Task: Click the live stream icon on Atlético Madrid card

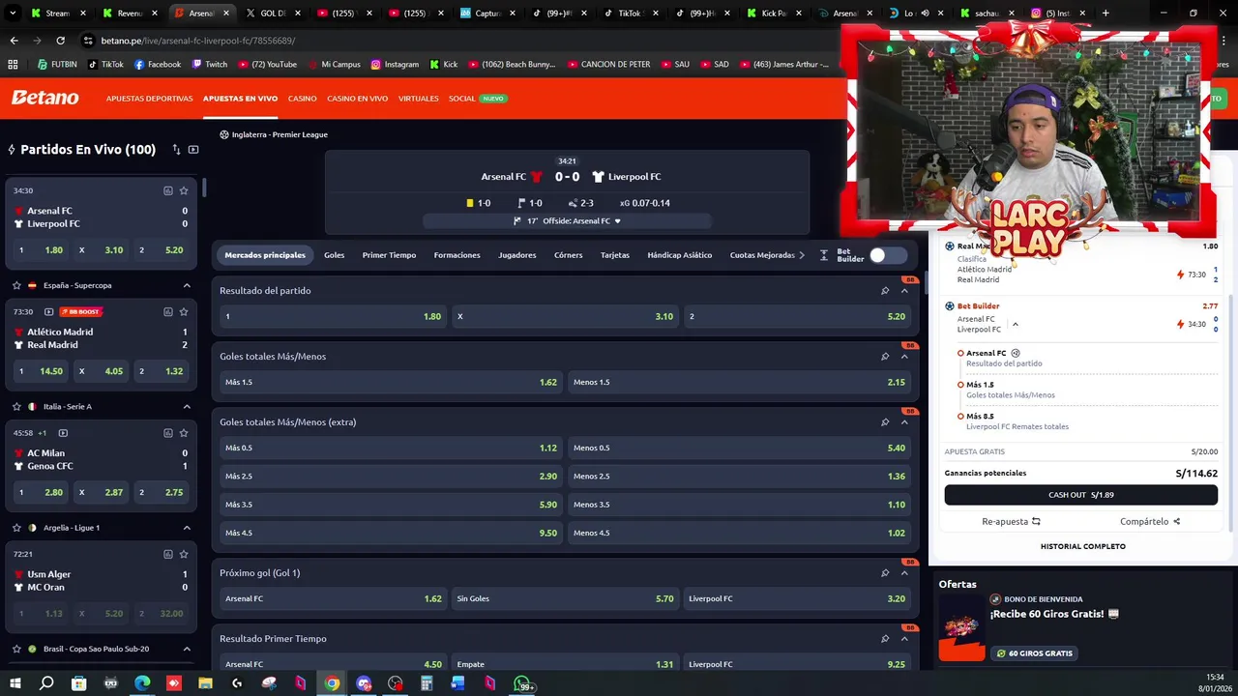Action: (48, 311)
